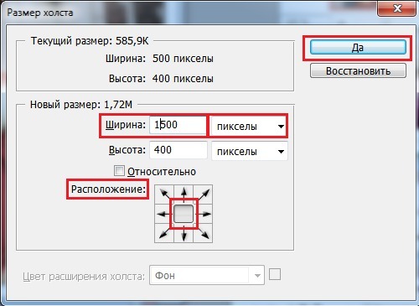Open the height units пикселы dropdown

250,151
